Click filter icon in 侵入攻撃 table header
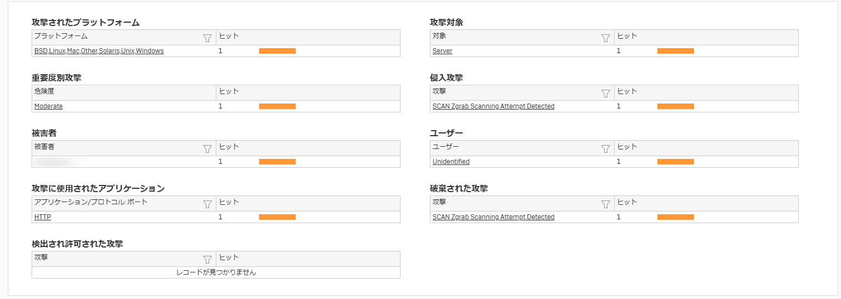 click(x=606, y=94)
